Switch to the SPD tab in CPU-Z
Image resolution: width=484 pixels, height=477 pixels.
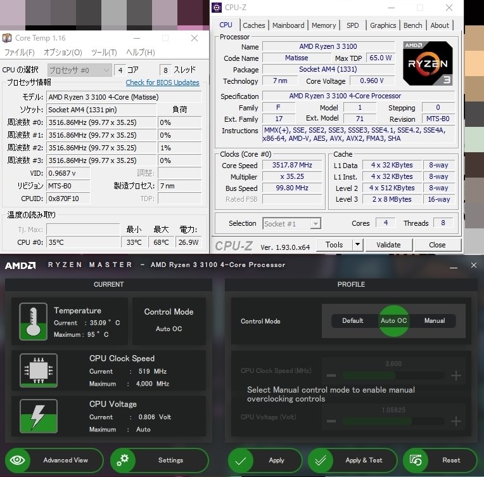point(352,25)
